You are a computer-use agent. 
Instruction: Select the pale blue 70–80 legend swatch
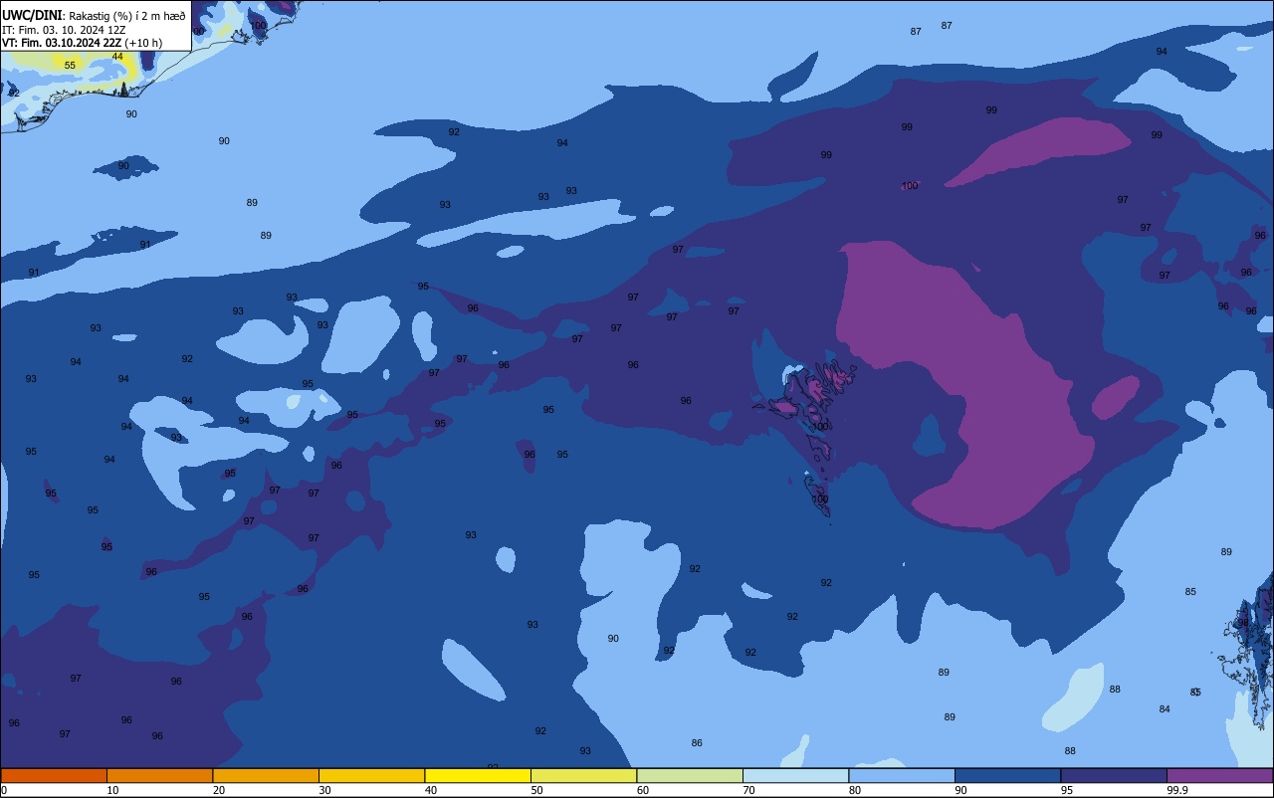pyautogui.click(x=795, y=775)
